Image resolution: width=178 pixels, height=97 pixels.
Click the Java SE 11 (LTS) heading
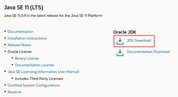click(24, 7)
